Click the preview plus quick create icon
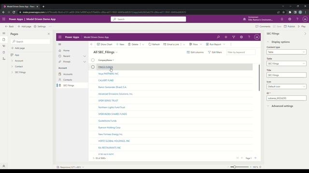 tap(226, 37)
